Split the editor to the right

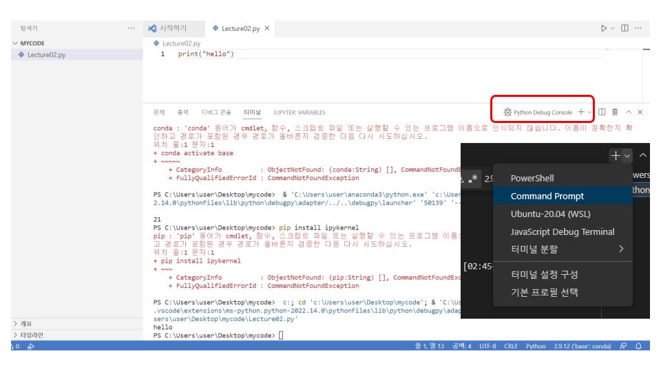click(625, 28)
